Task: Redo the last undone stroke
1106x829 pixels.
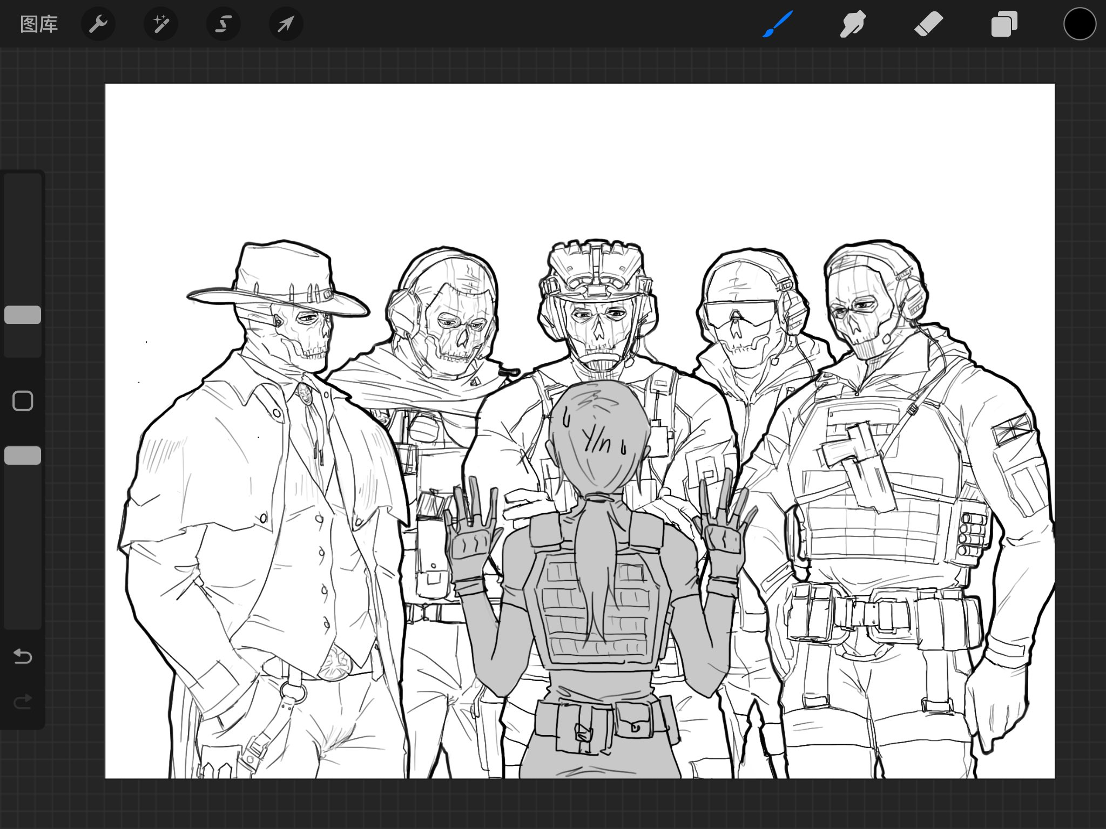Action: (23, 702)
